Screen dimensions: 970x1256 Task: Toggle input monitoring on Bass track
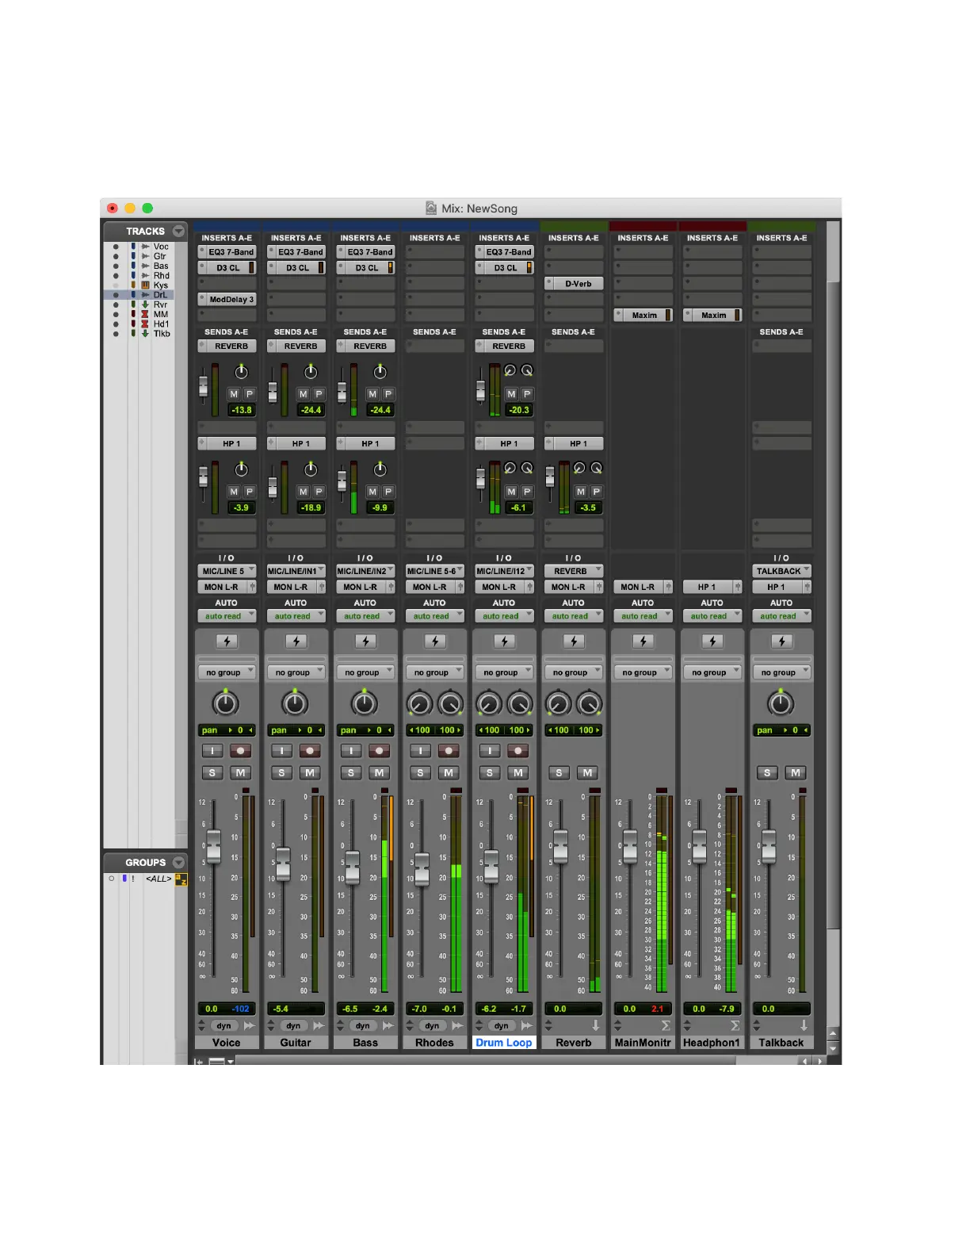[x=351, y=751]
